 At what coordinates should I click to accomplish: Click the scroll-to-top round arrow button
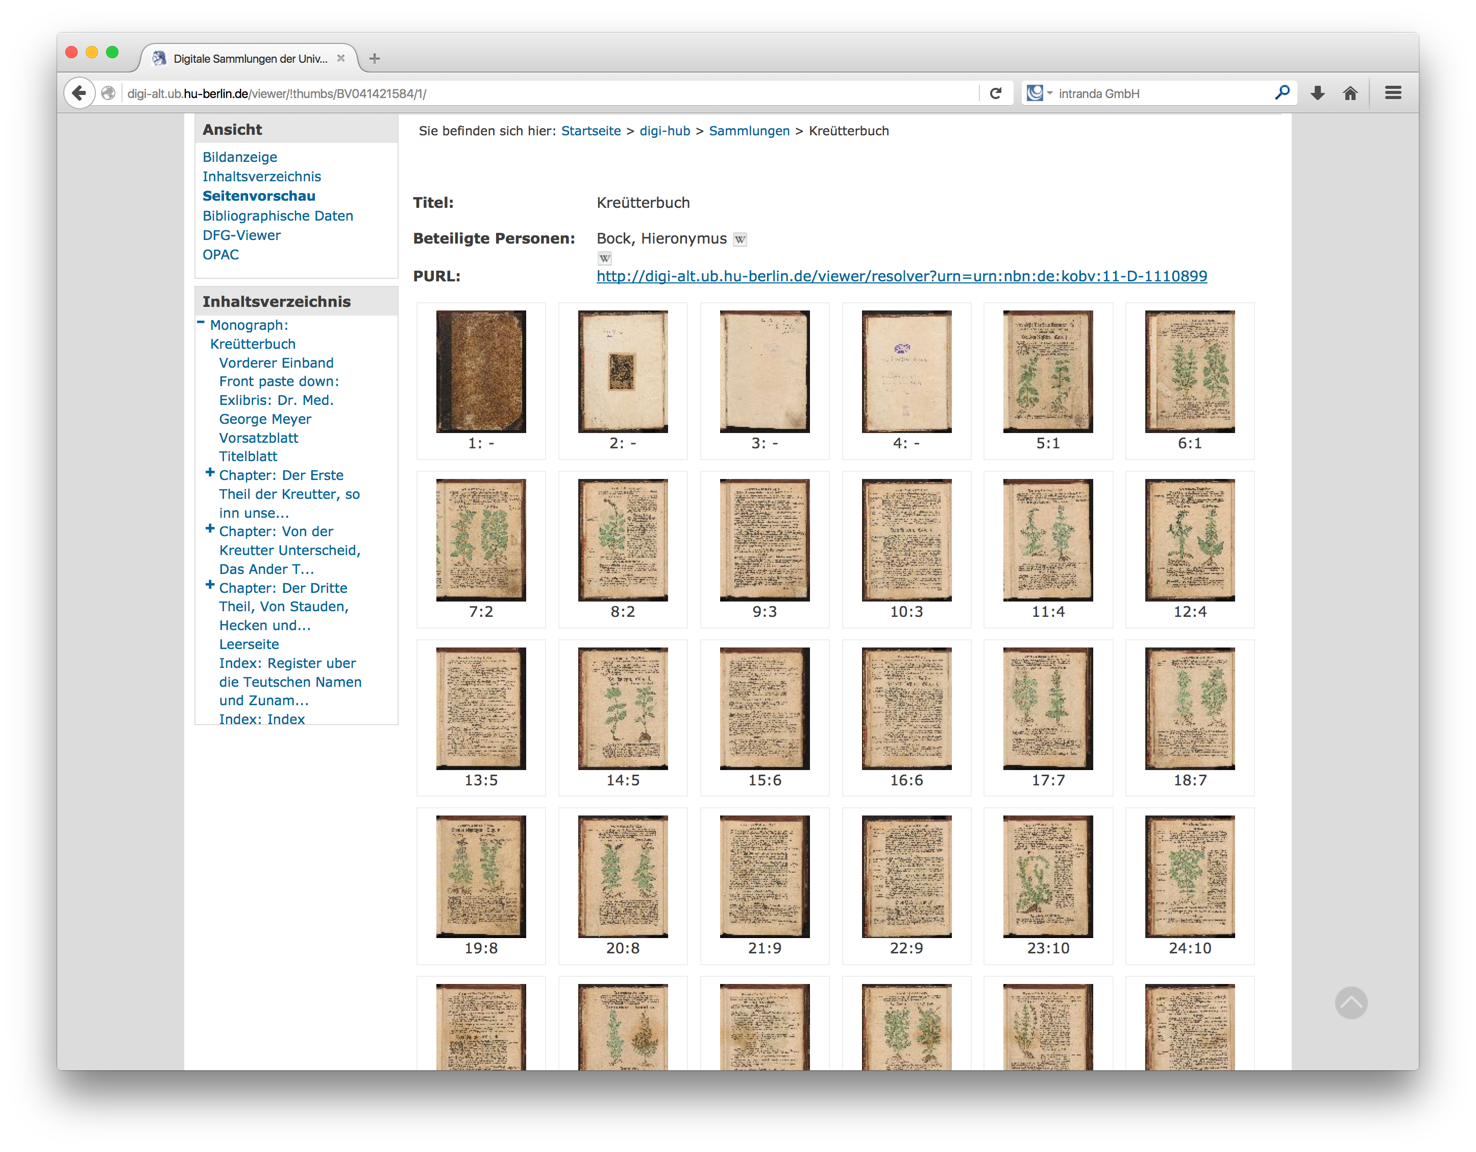tap(1350, 1002)
